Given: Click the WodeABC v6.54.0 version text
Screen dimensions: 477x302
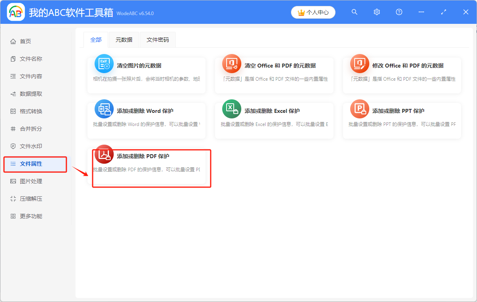Looking at the screenshot, I should click(135, 14).
